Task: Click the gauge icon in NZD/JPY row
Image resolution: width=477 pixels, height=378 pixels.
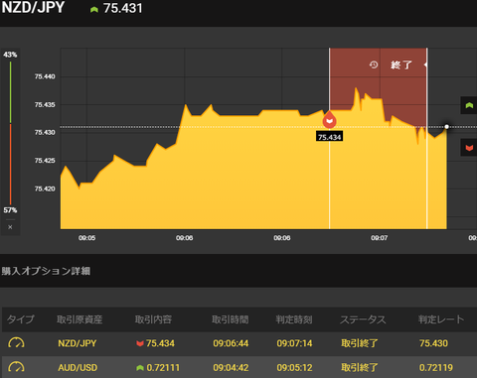Action: [x=16, y=343]
